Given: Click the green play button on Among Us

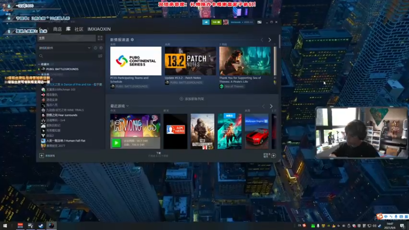Looking at the screenshot, I should [x=117, y=143].
